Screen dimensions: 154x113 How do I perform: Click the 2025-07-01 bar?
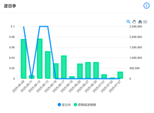point(104,76)
